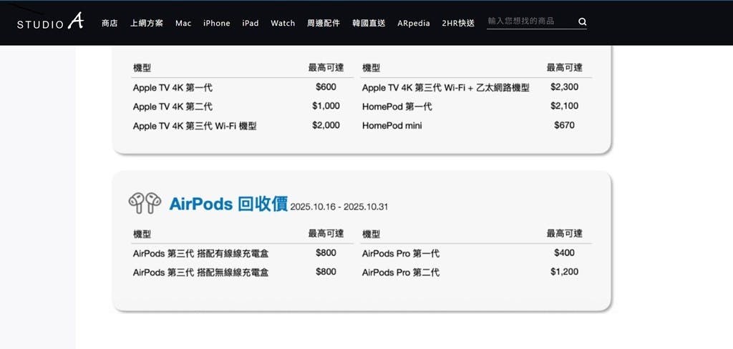Click the AirPods icon beside the heading
Viewport: 733px width, 349px height.
[145, 203]
